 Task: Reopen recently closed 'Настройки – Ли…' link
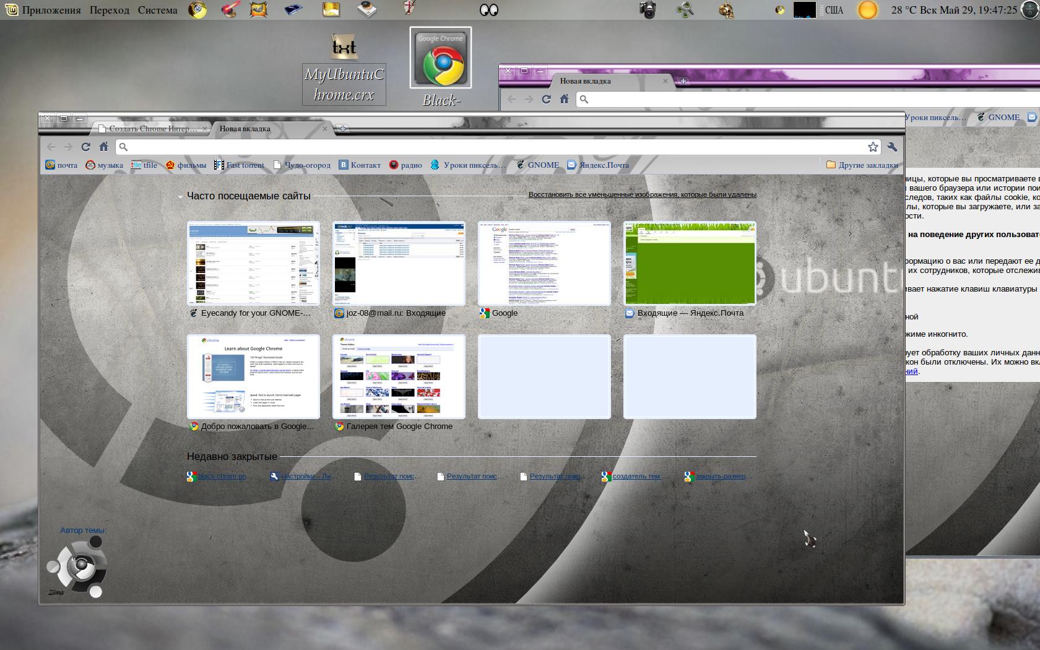[303, 476]
